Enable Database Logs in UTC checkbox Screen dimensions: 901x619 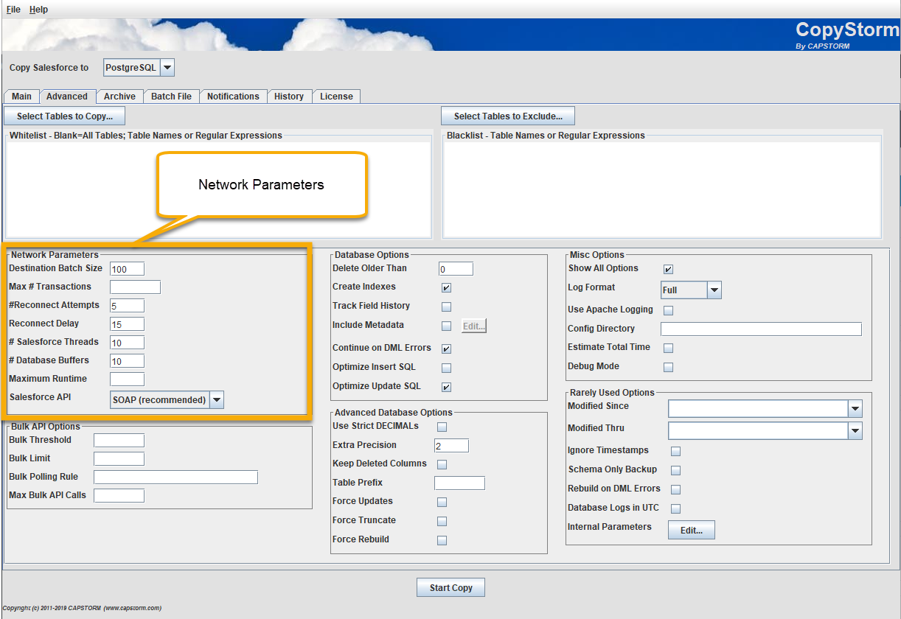pyautogui.click(x=675, y=508)
